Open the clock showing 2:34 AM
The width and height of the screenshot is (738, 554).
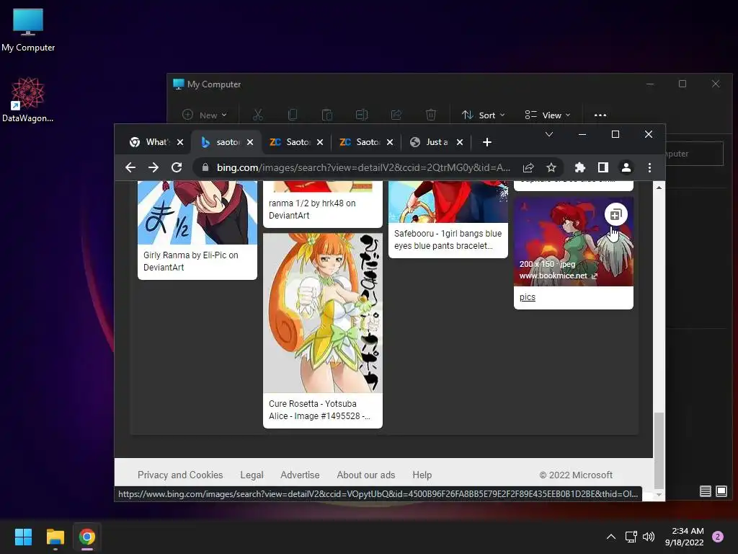tap(685, 537)
